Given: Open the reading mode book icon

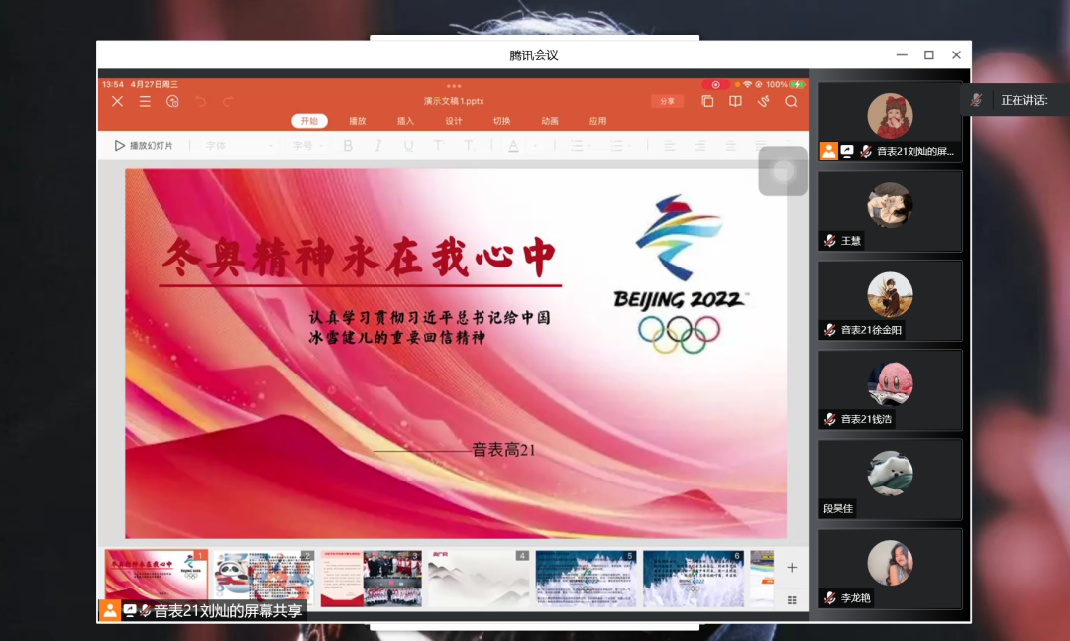Looking at the screenshot, I should [735, 101].
